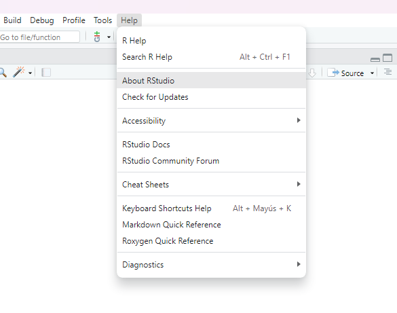
Task: Open the Diagnostics submenu
Action: [x=212, y=264]
